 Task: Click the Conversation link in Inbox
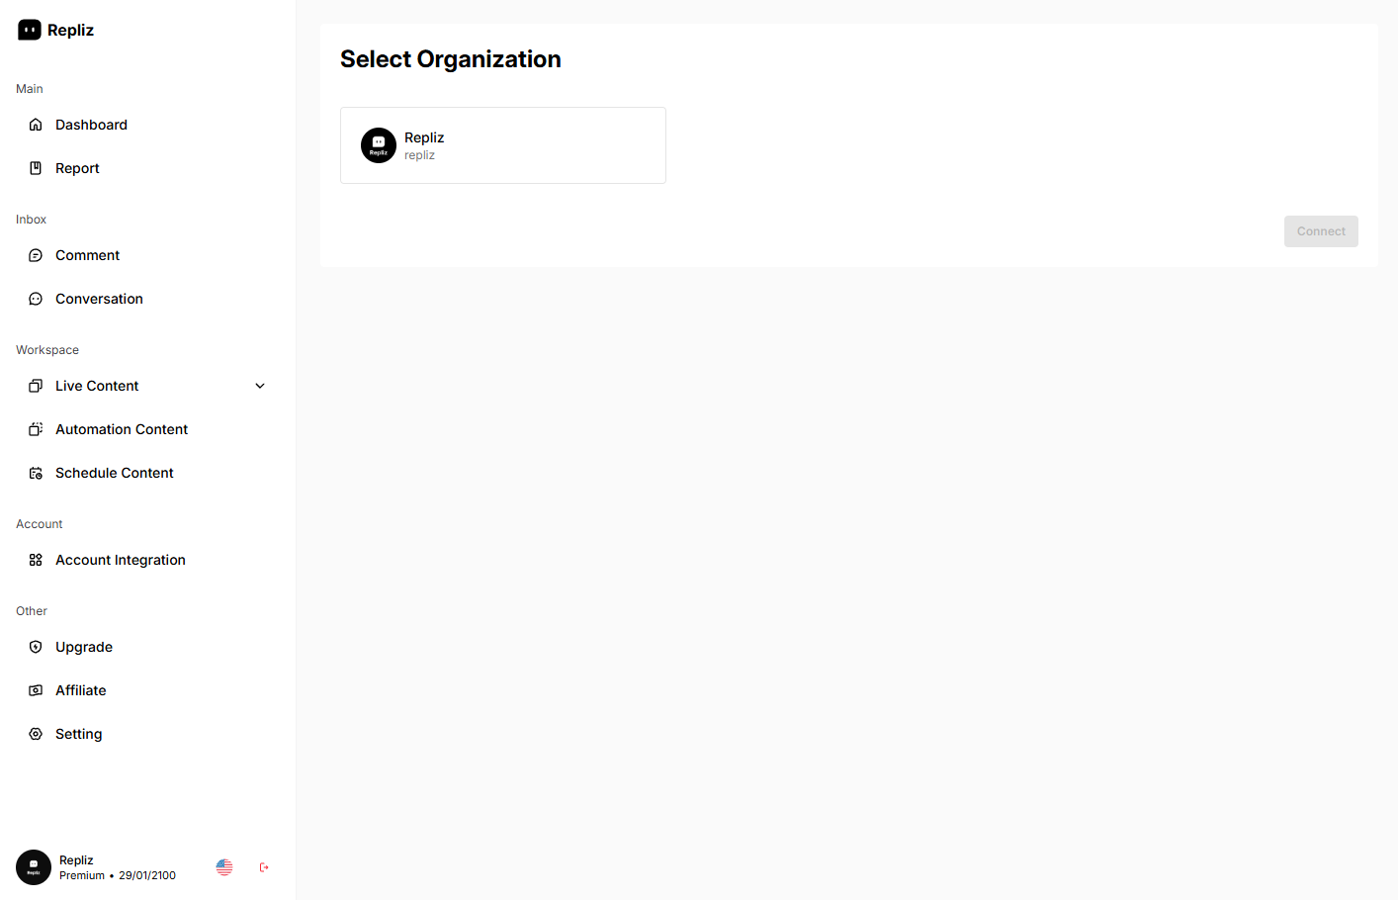[x=99, y=299]
